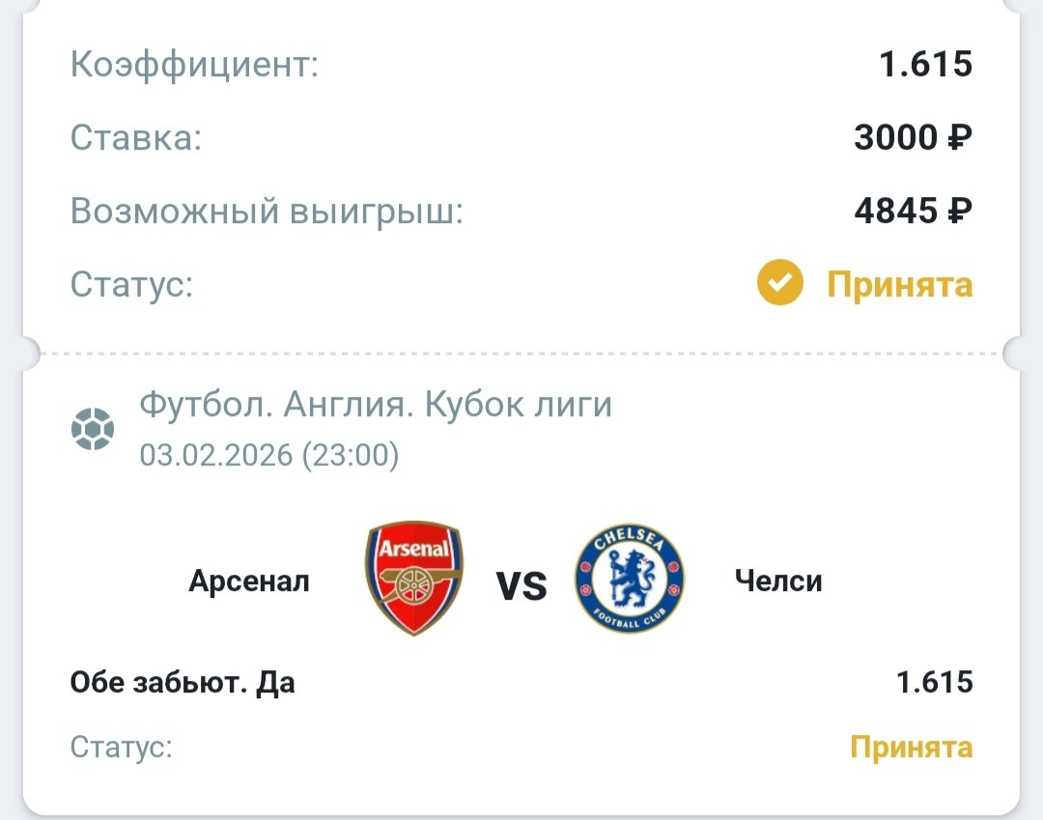
Task: Click the Arsenal club crest
Action: [413, 579]
